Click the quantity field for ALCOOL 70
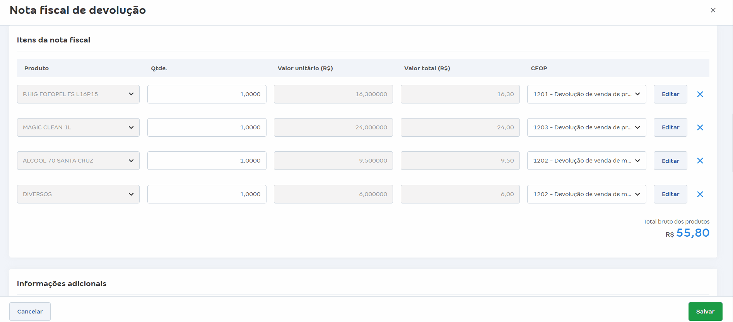This screenshot has height=322, width=733. (x=207, y=161)
